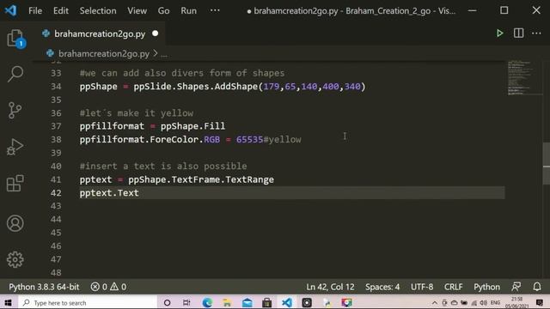Launch Microsoft Edge from taskbar
The height and width of the screenshot is (309, 550).
point(207,302)
